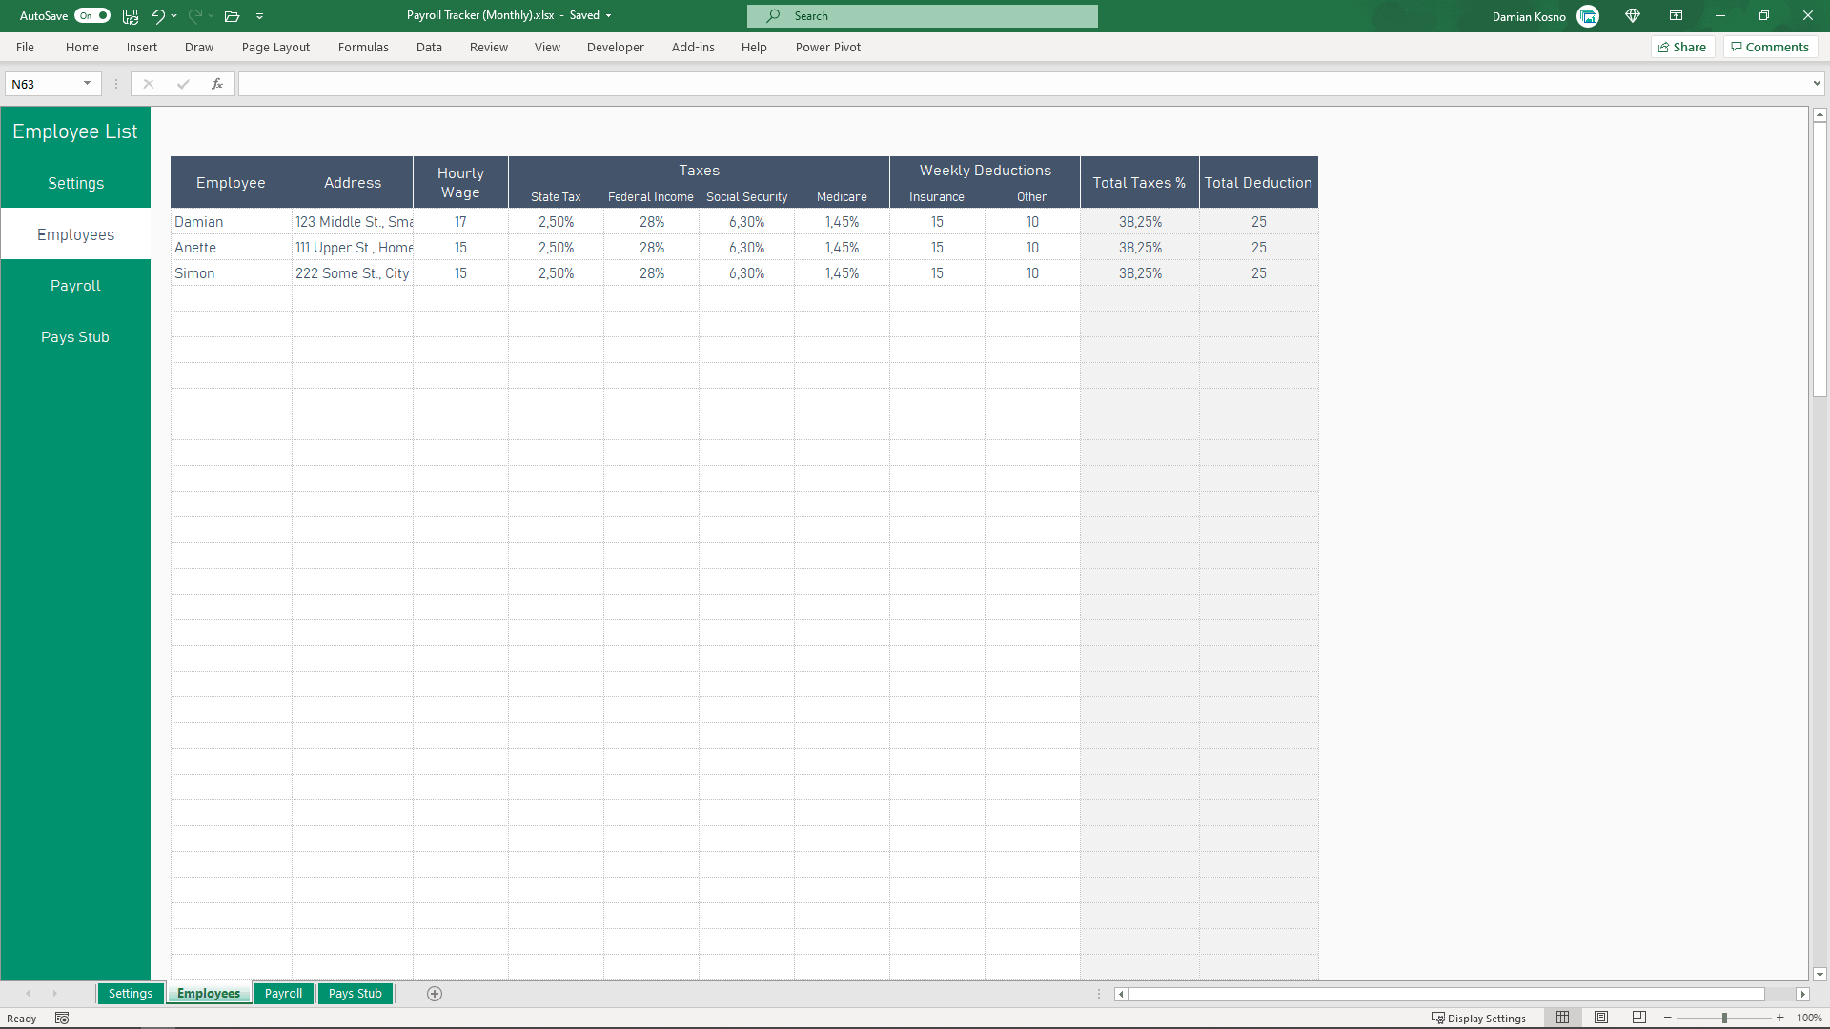
Task: Switch to the Insert ribbon tab
Action: tap(142, 47)
